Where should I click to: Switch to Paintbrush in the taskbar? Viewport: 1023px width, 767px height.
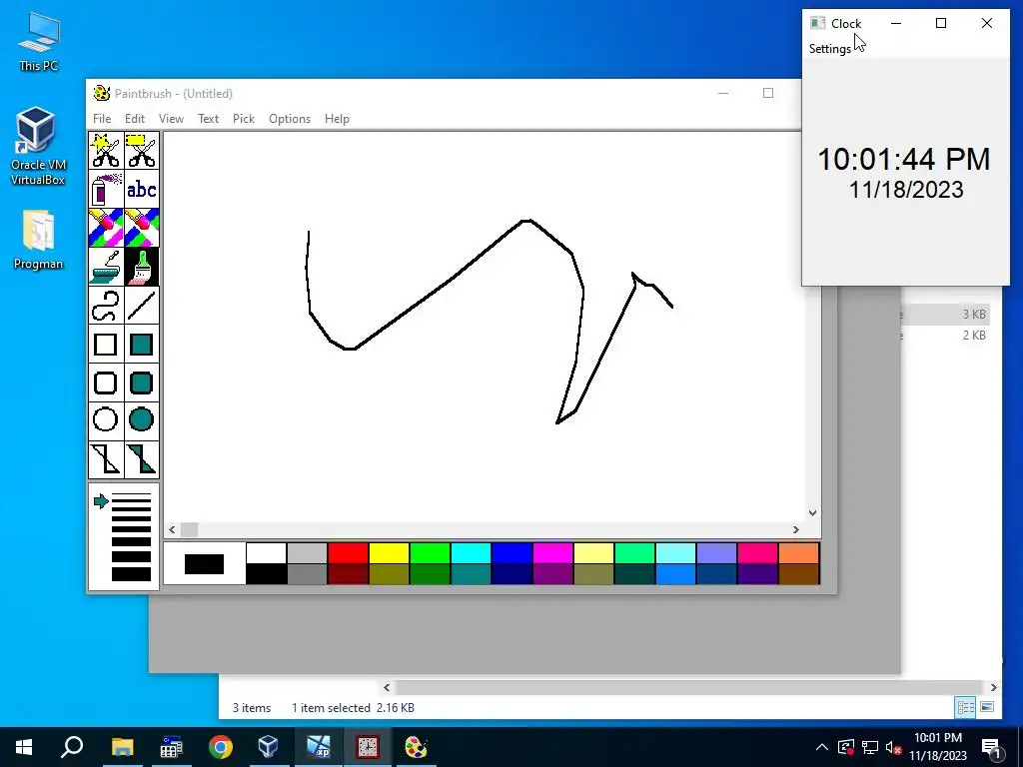(x=417, y=747)
